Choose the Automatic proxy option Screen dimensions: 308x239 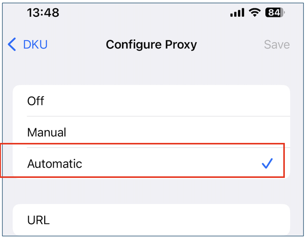(x=151, y=163)
